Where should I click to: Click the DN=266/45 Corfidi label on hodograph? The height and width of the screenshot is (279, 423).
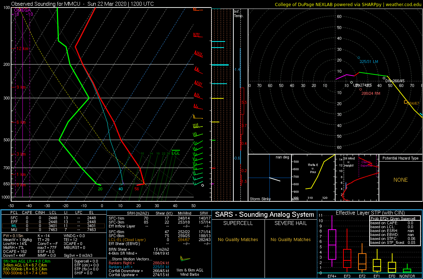[395, 81]
